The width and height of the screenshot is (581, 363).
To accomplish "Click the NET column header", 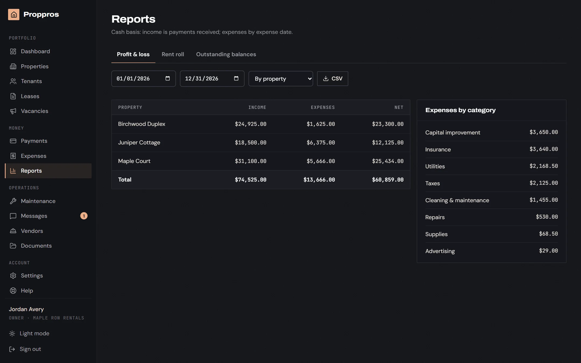I will [x=399, y=107].
